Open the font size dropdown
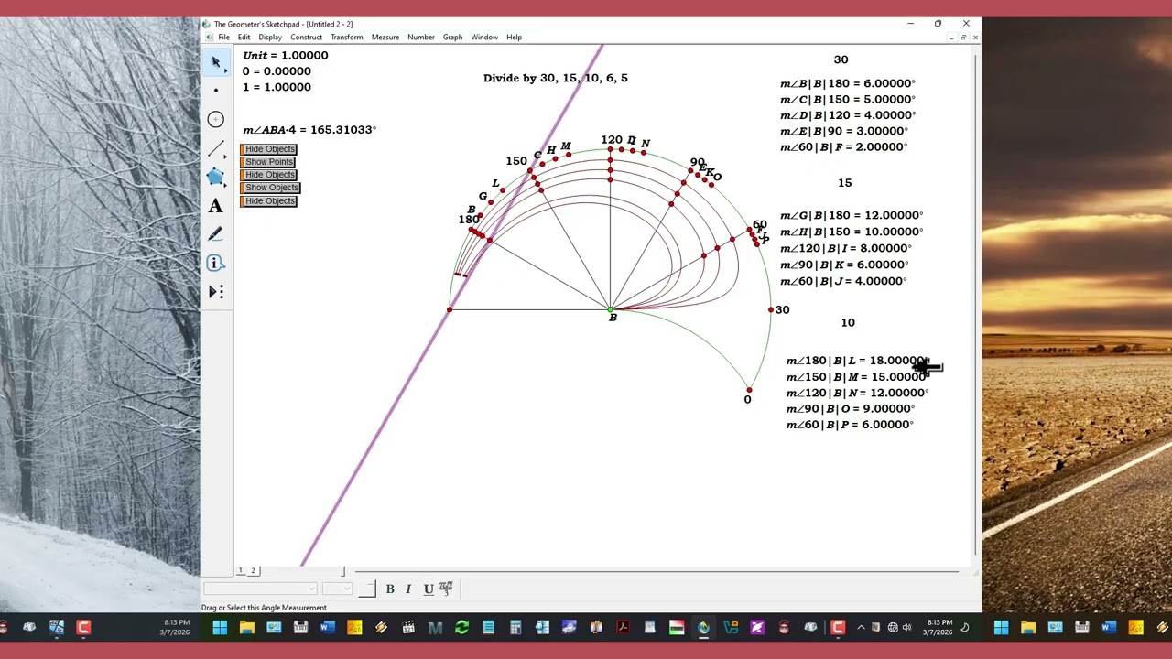The height and width of the screenshot is (659, 1172). coord(336,589)
